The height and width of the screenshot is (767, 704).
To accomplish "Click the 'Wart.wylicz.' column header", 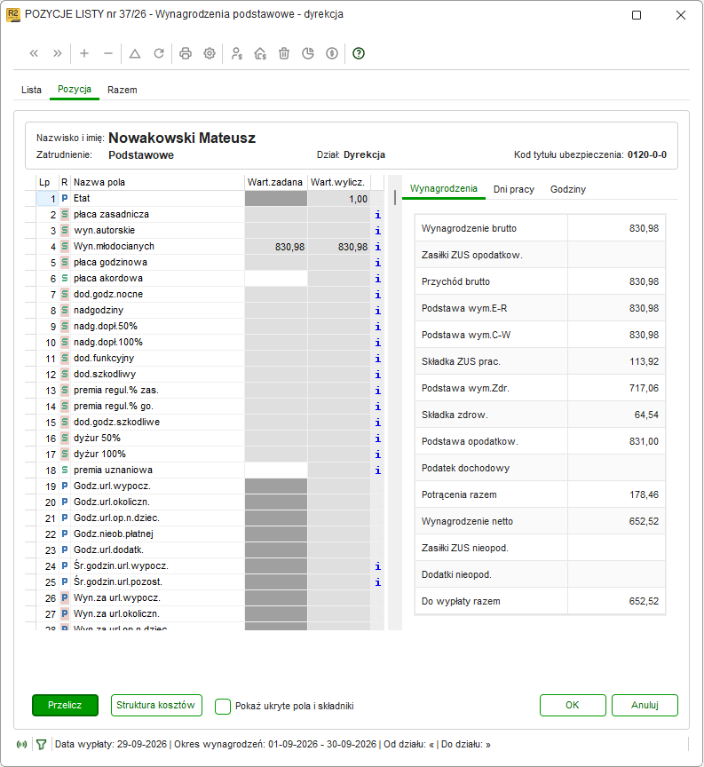I will click(339, 183).
